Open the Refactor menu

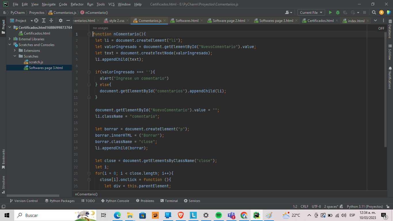click(77, 4)
